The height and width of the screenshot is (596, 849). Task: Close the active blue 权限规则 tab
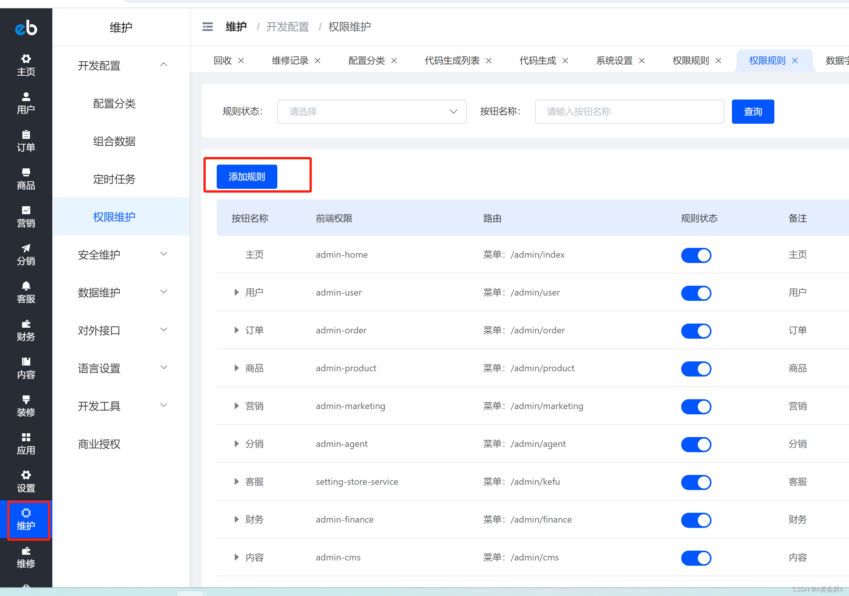(x=795, y=61)
